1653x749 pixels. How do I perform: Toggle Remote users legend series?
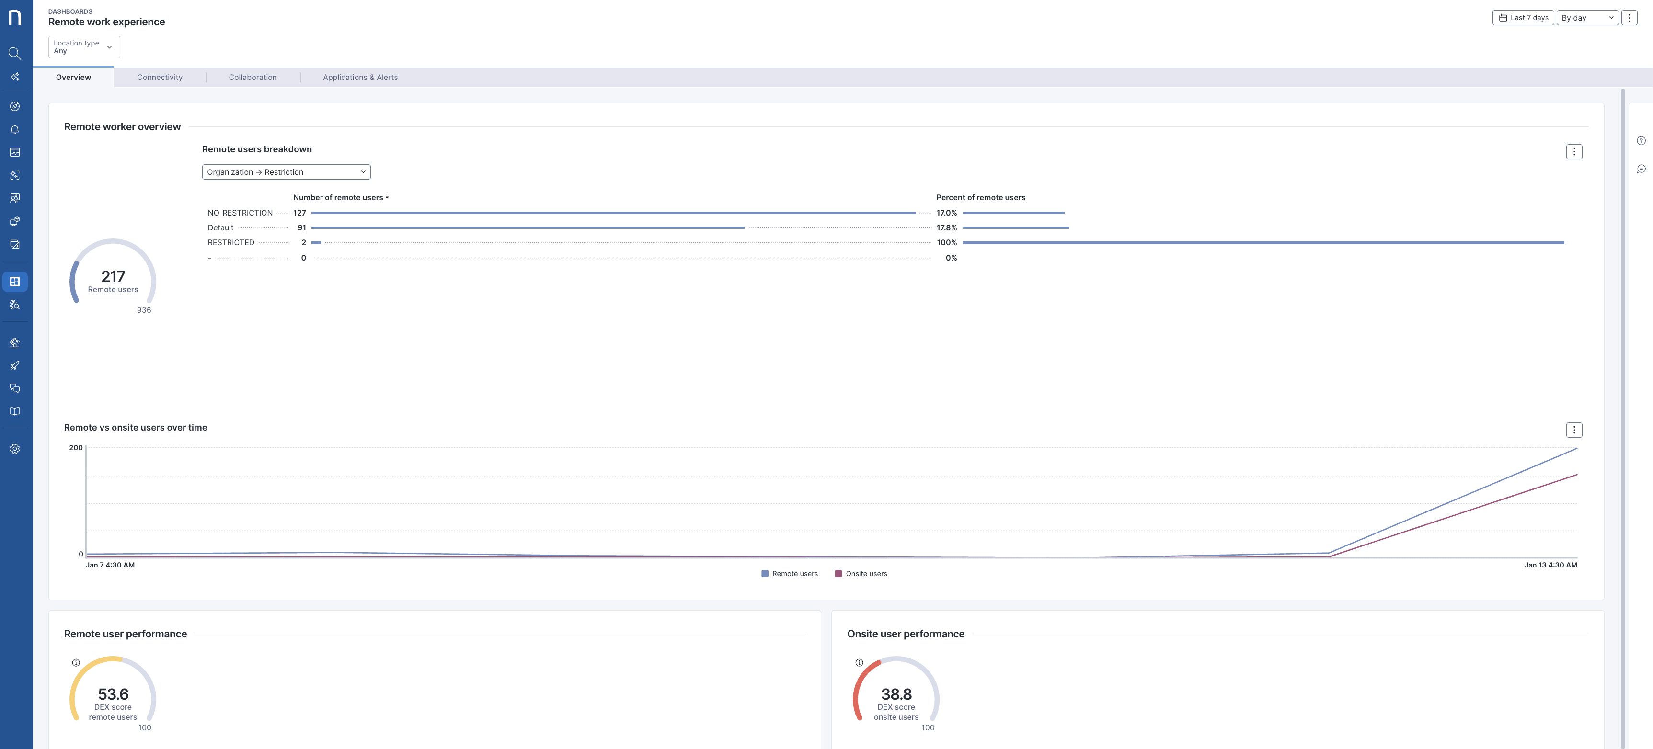coord(789,574)
